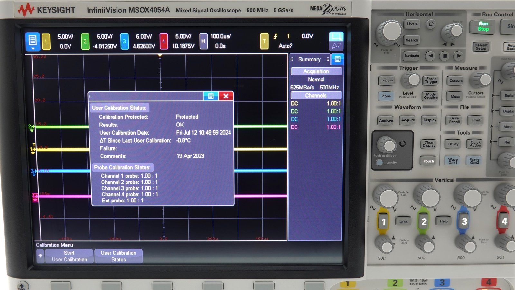This screenshot has width=515, height=290.
Task: Click the horizontal scale large knob
Action: 390,32
